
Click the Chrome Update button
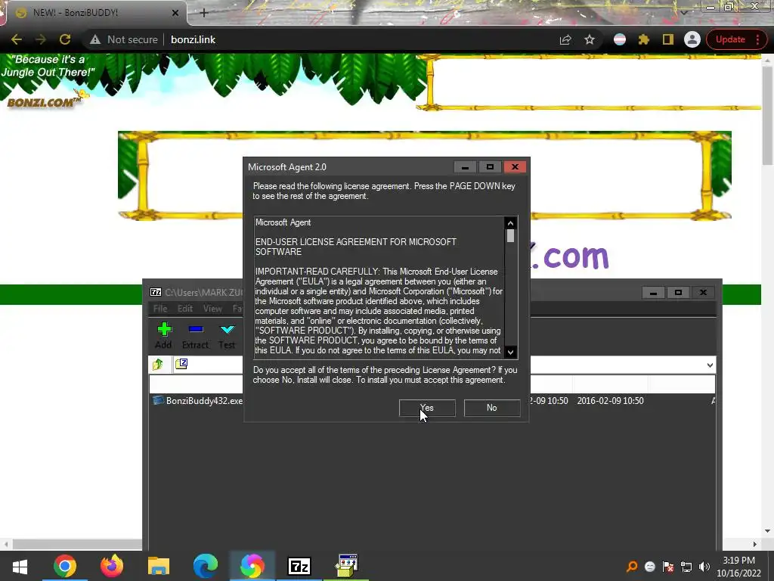(730, 39)
